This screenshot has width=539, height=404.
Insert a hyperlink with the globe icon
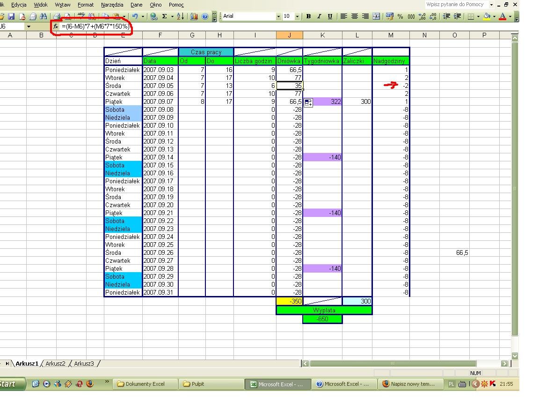point(154,16)
